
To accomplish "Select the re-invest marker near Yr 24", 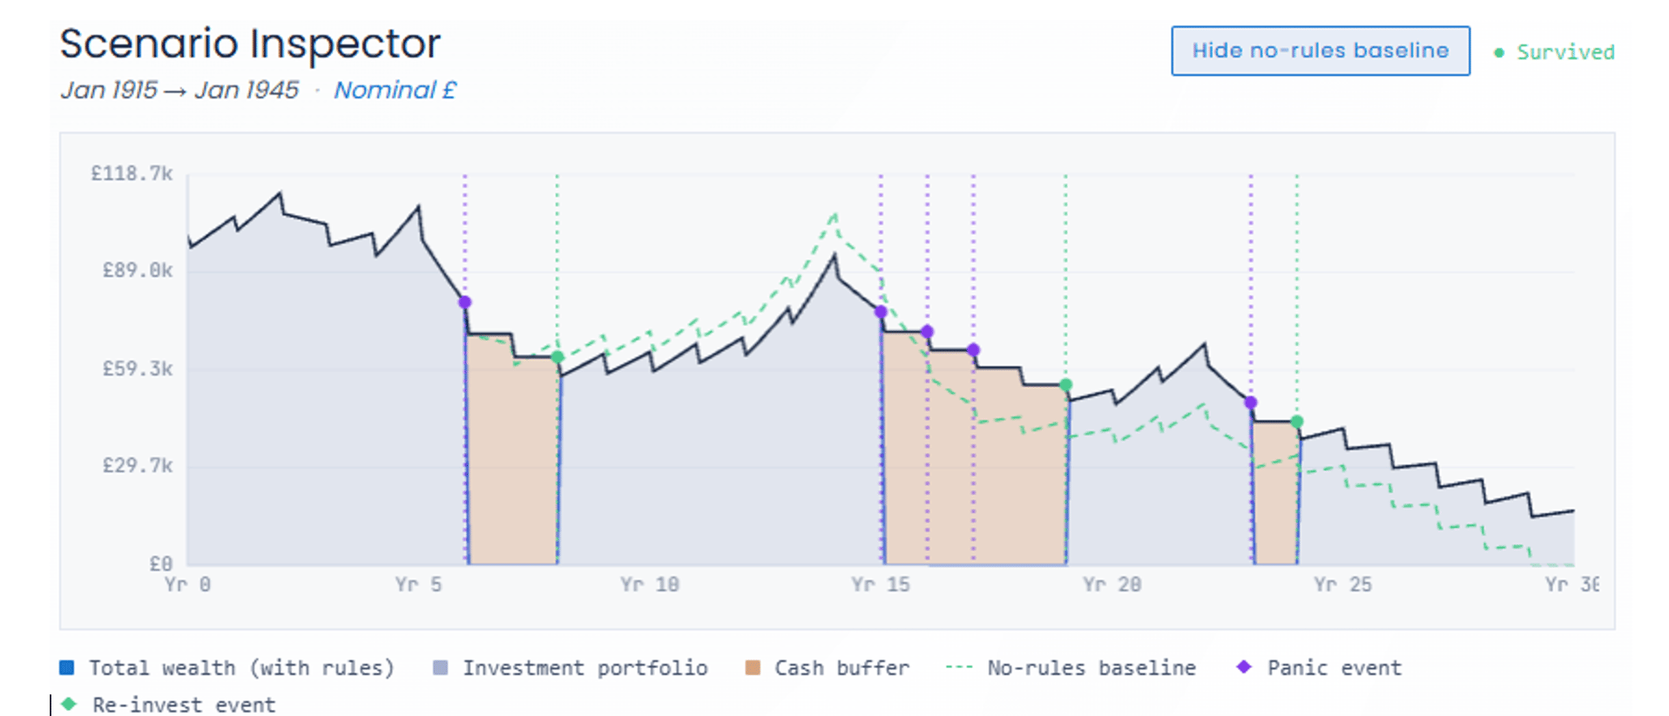I will click(1297, 422).
